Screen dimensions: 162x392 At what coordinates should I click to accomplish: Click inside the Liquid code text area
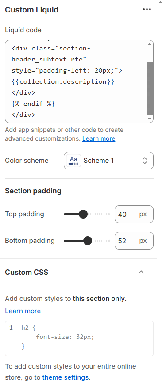click(76, 81)
